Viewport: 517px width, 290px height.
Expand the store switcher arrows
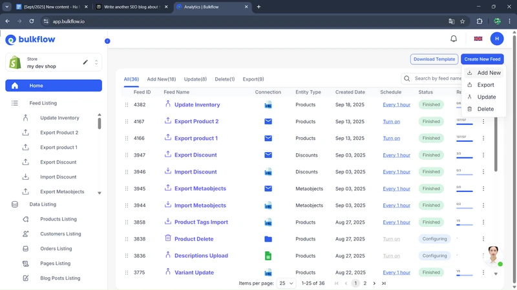96,63
